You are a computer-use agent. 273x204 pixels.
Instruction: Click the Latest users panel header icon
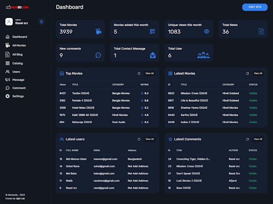62,139
